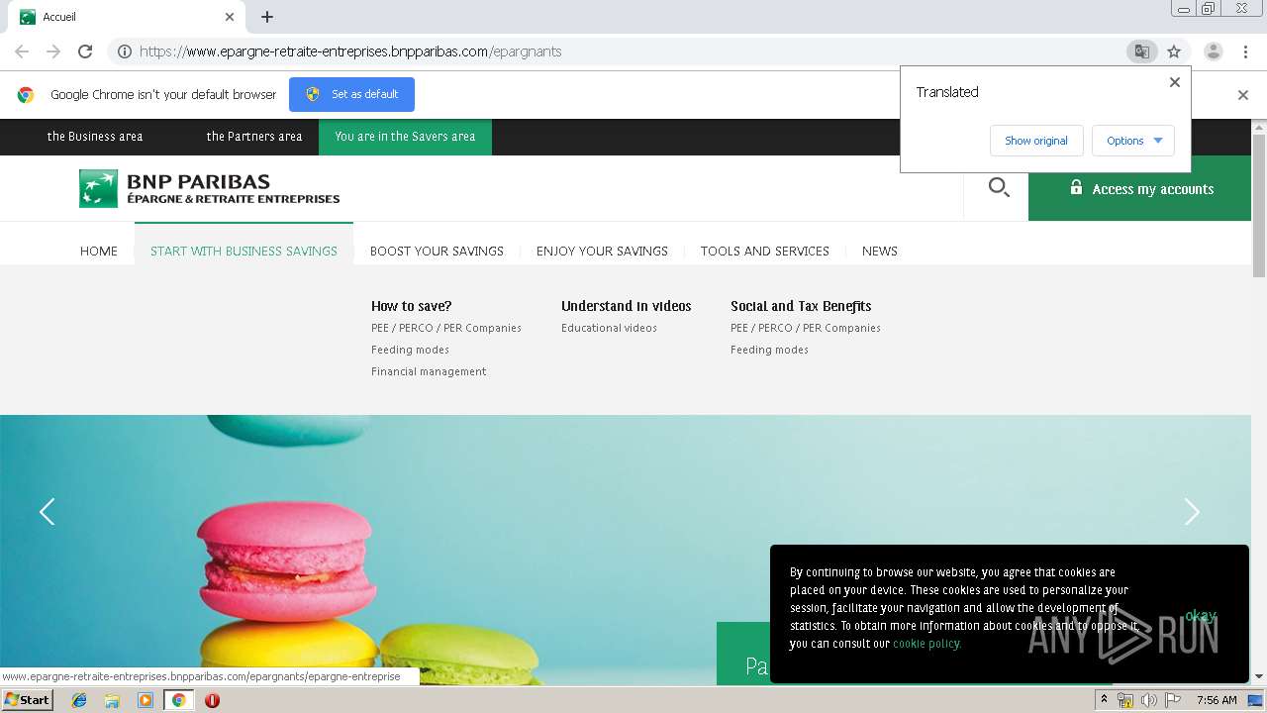Set Chrome as default browser
Viewport: 1267px width, 713px height.
tap(351, 94)
